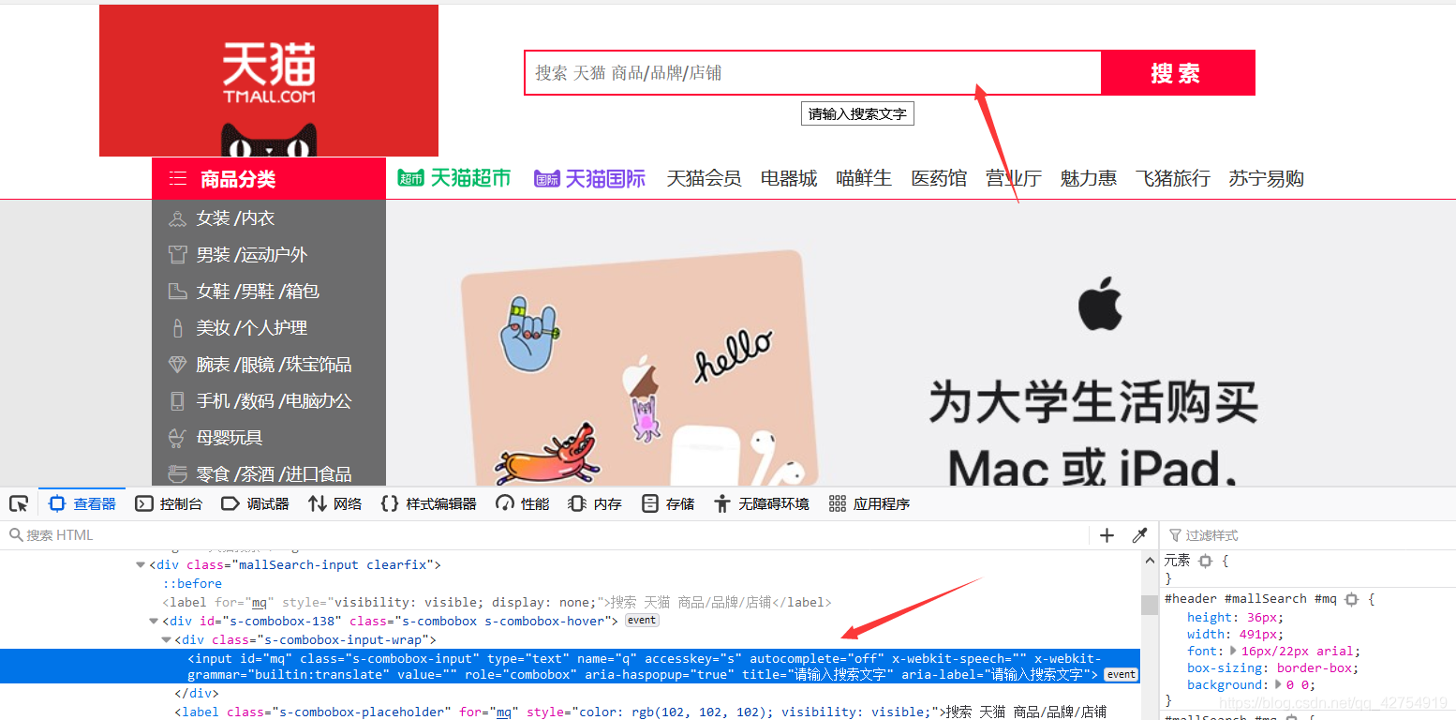Select the ::before pseudo-element row
This screenshot has width=1456, height=720.
click(192, 583)
